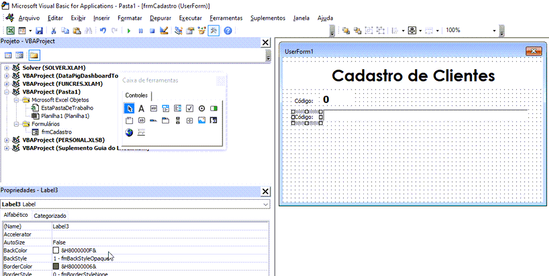Select the ComboBox tool in toolbox

(x=165, y=108)
